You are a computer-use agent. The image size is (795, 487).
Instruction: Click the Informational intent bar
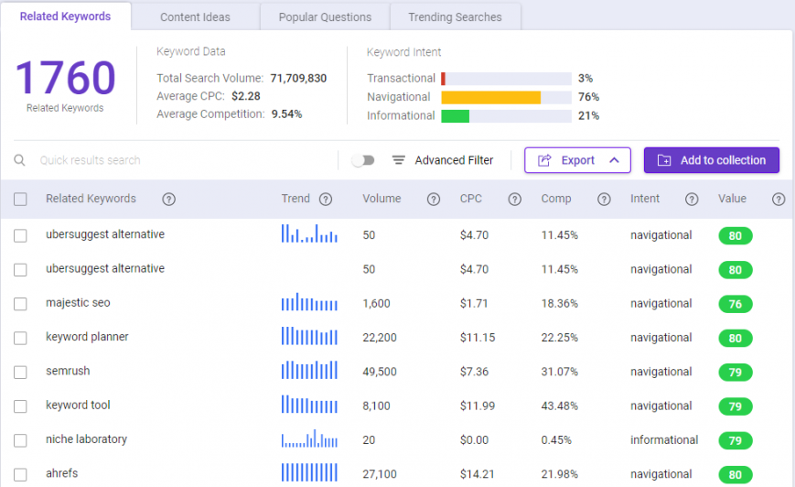coord(507,116)
